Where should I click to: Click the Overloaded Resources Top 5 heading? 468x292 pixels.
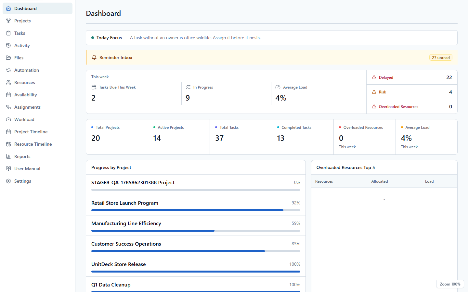(x=345, y=167)
